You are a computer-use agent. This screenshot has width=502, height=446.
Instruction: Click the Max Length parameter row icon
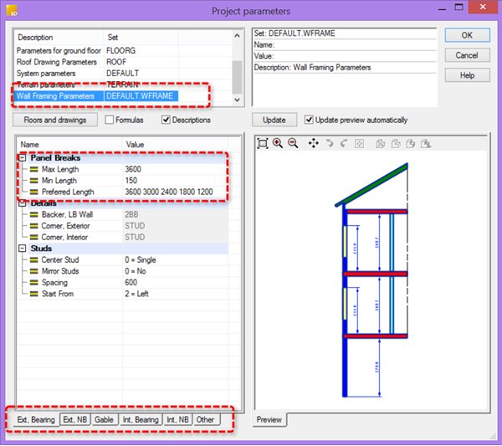tap(34, 169)
